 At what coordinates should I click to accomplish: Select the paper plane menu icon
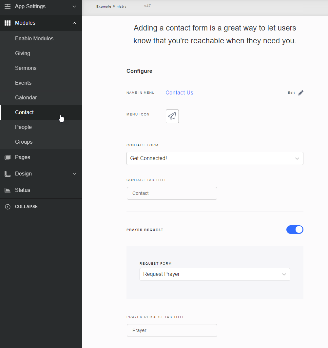(x=172, y=116)
